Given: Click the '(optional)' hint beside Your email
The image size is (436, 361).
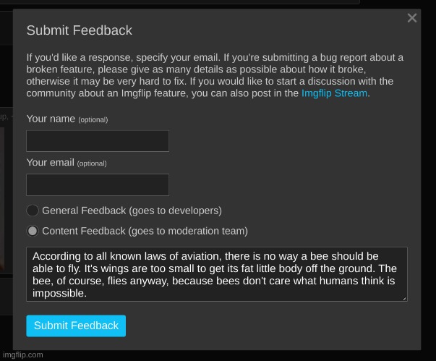Looking at the screenshot, I should [92, 163].
